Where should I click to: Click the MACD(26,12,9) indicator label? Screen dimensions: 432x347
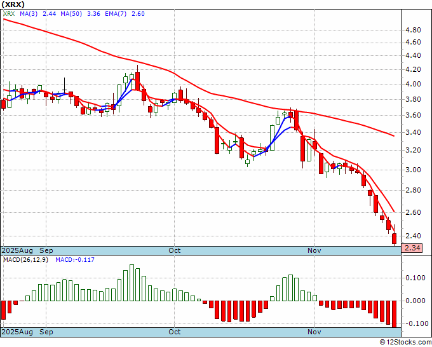point(25,260)
